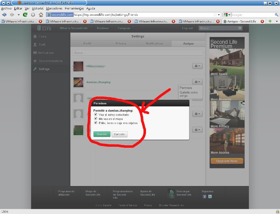Choose Permisos in the friend menu
This screenshot has height=214, width=280.
186,88
